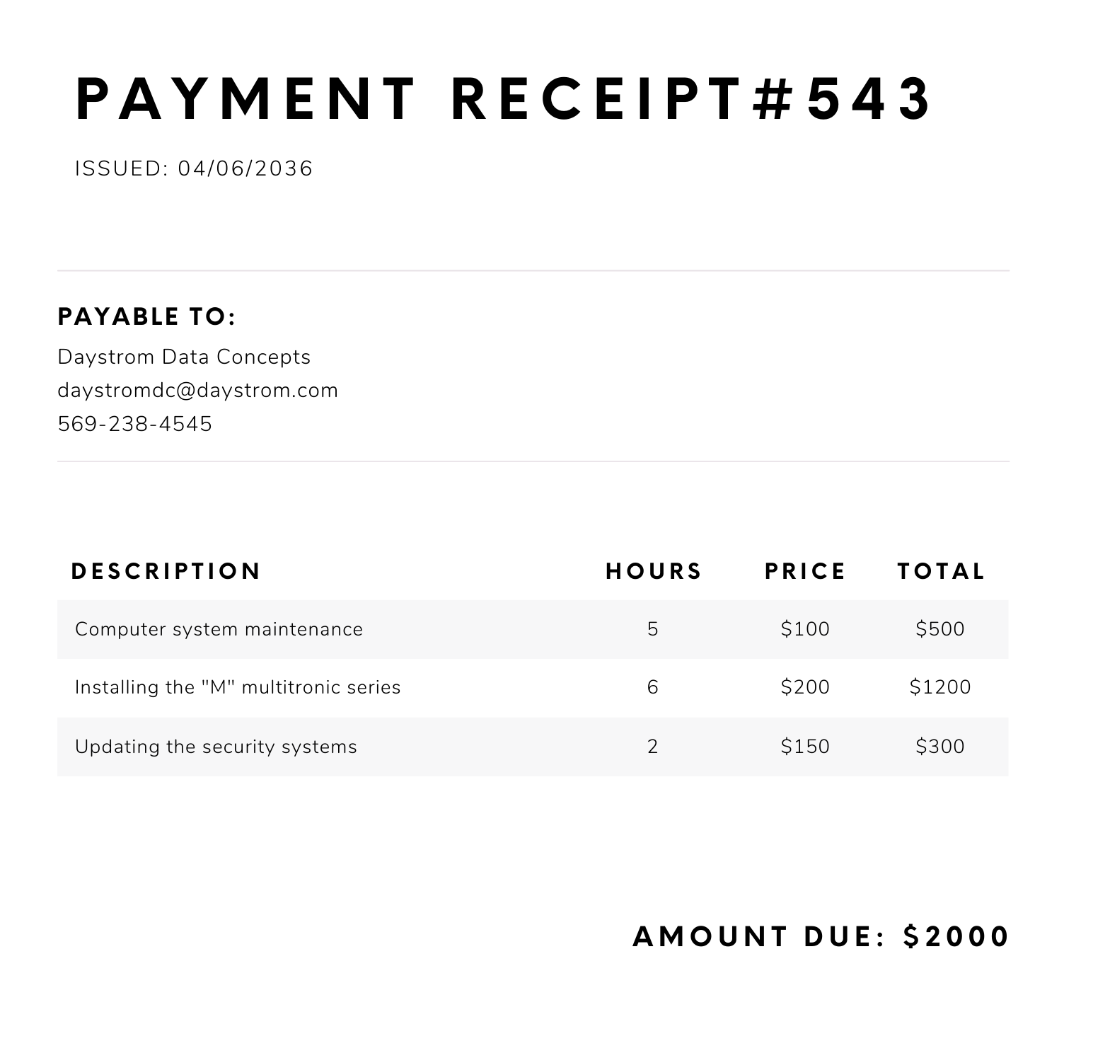Select the Total column header
1093x1058 pixels.
941,571
